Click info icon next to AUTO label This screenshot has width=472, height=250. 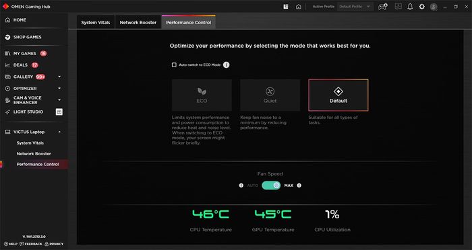coord(241,185)
